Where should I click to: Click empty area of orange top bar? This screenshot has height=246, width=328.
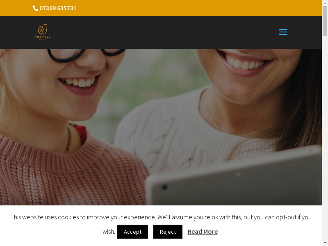[188, 8]
